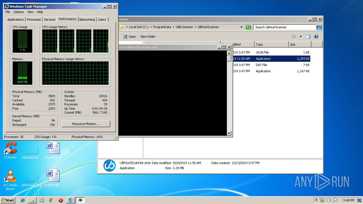Switch to UBHostScanner taskbar button
Image resolution: width=363 pixels, height=204 pixels.
coord(71,200)
